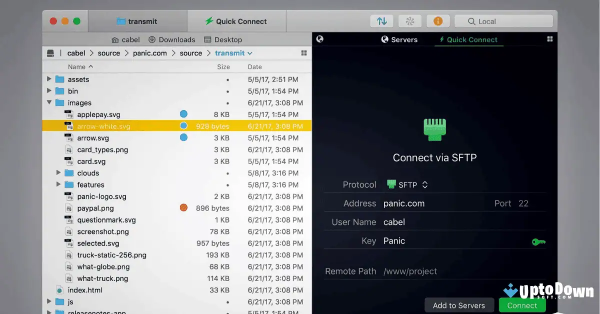Toggle the blue sync dot on arrow.svg
This screenshot has width=600, height=314.
click(x=183, y=138)
